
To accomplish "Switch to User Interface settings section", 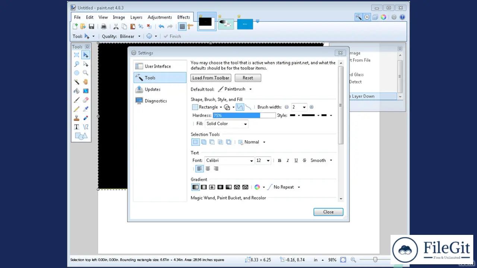I will [160, 66].
